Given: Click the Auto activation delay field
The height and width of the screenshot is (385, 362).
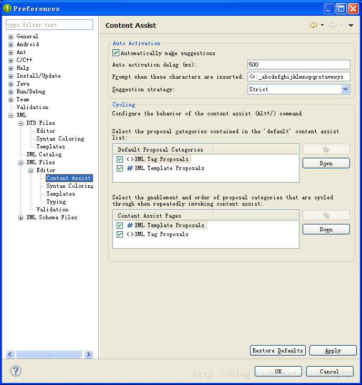Looking at the screenshot, I should tap(299, 65).
